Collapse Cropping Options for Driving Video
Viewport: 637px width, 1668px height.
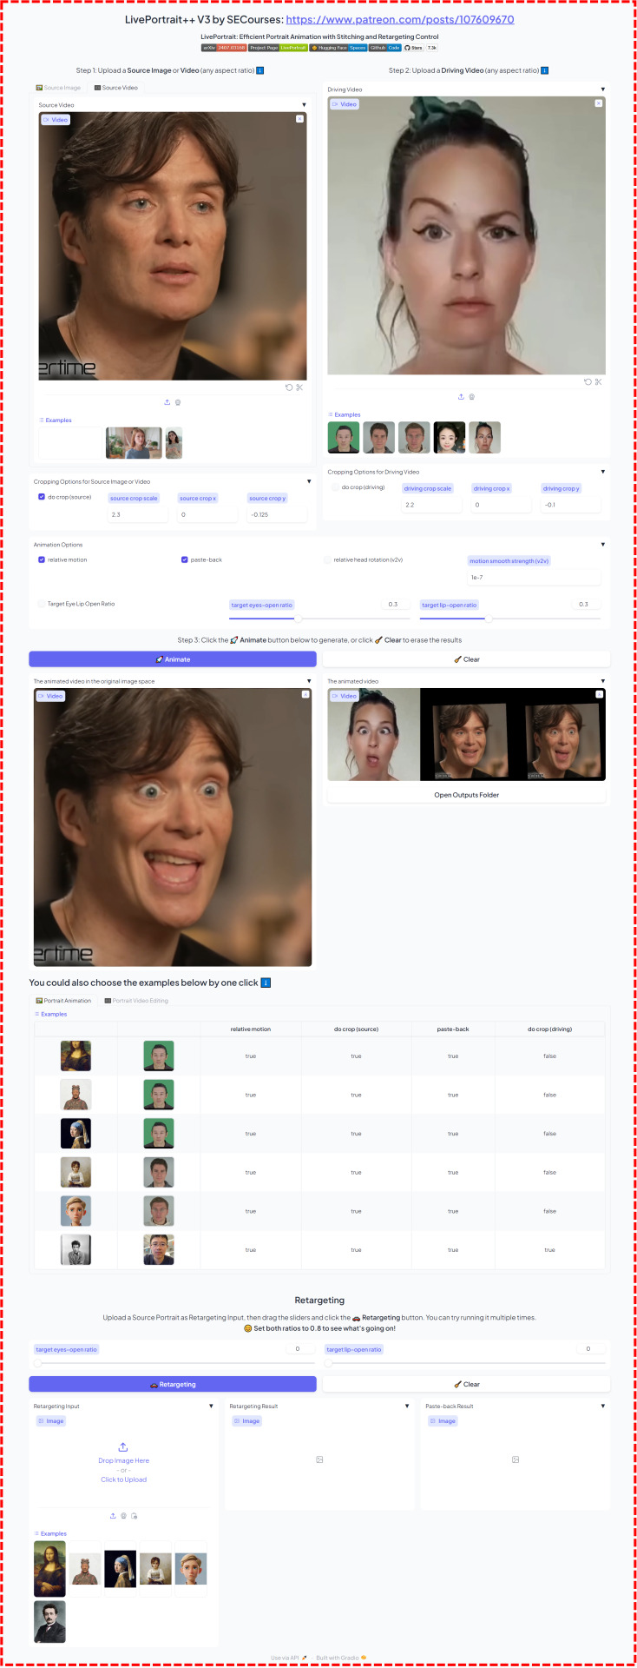603,472
